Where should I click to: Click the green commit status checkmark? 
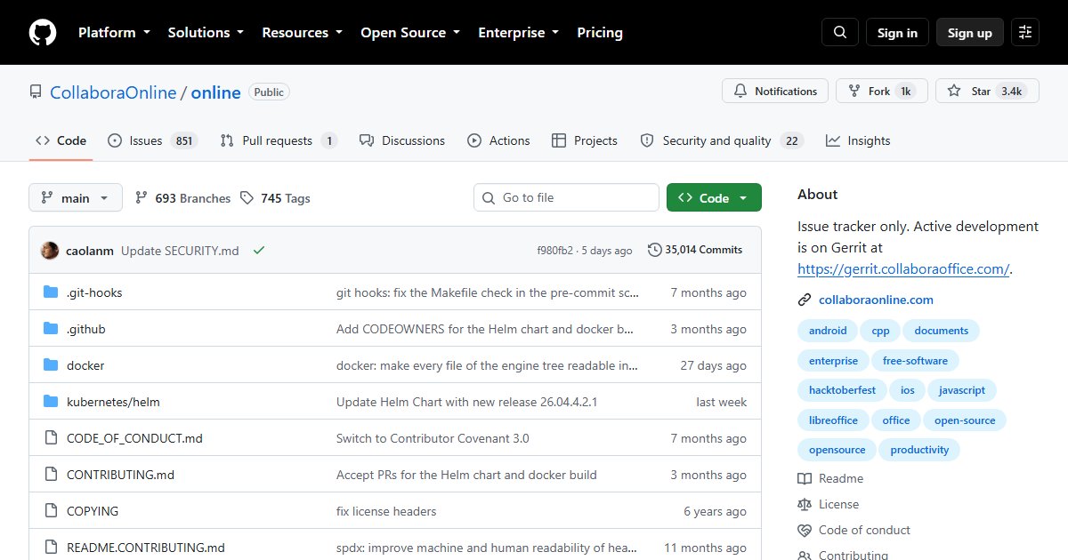[259, 250]
